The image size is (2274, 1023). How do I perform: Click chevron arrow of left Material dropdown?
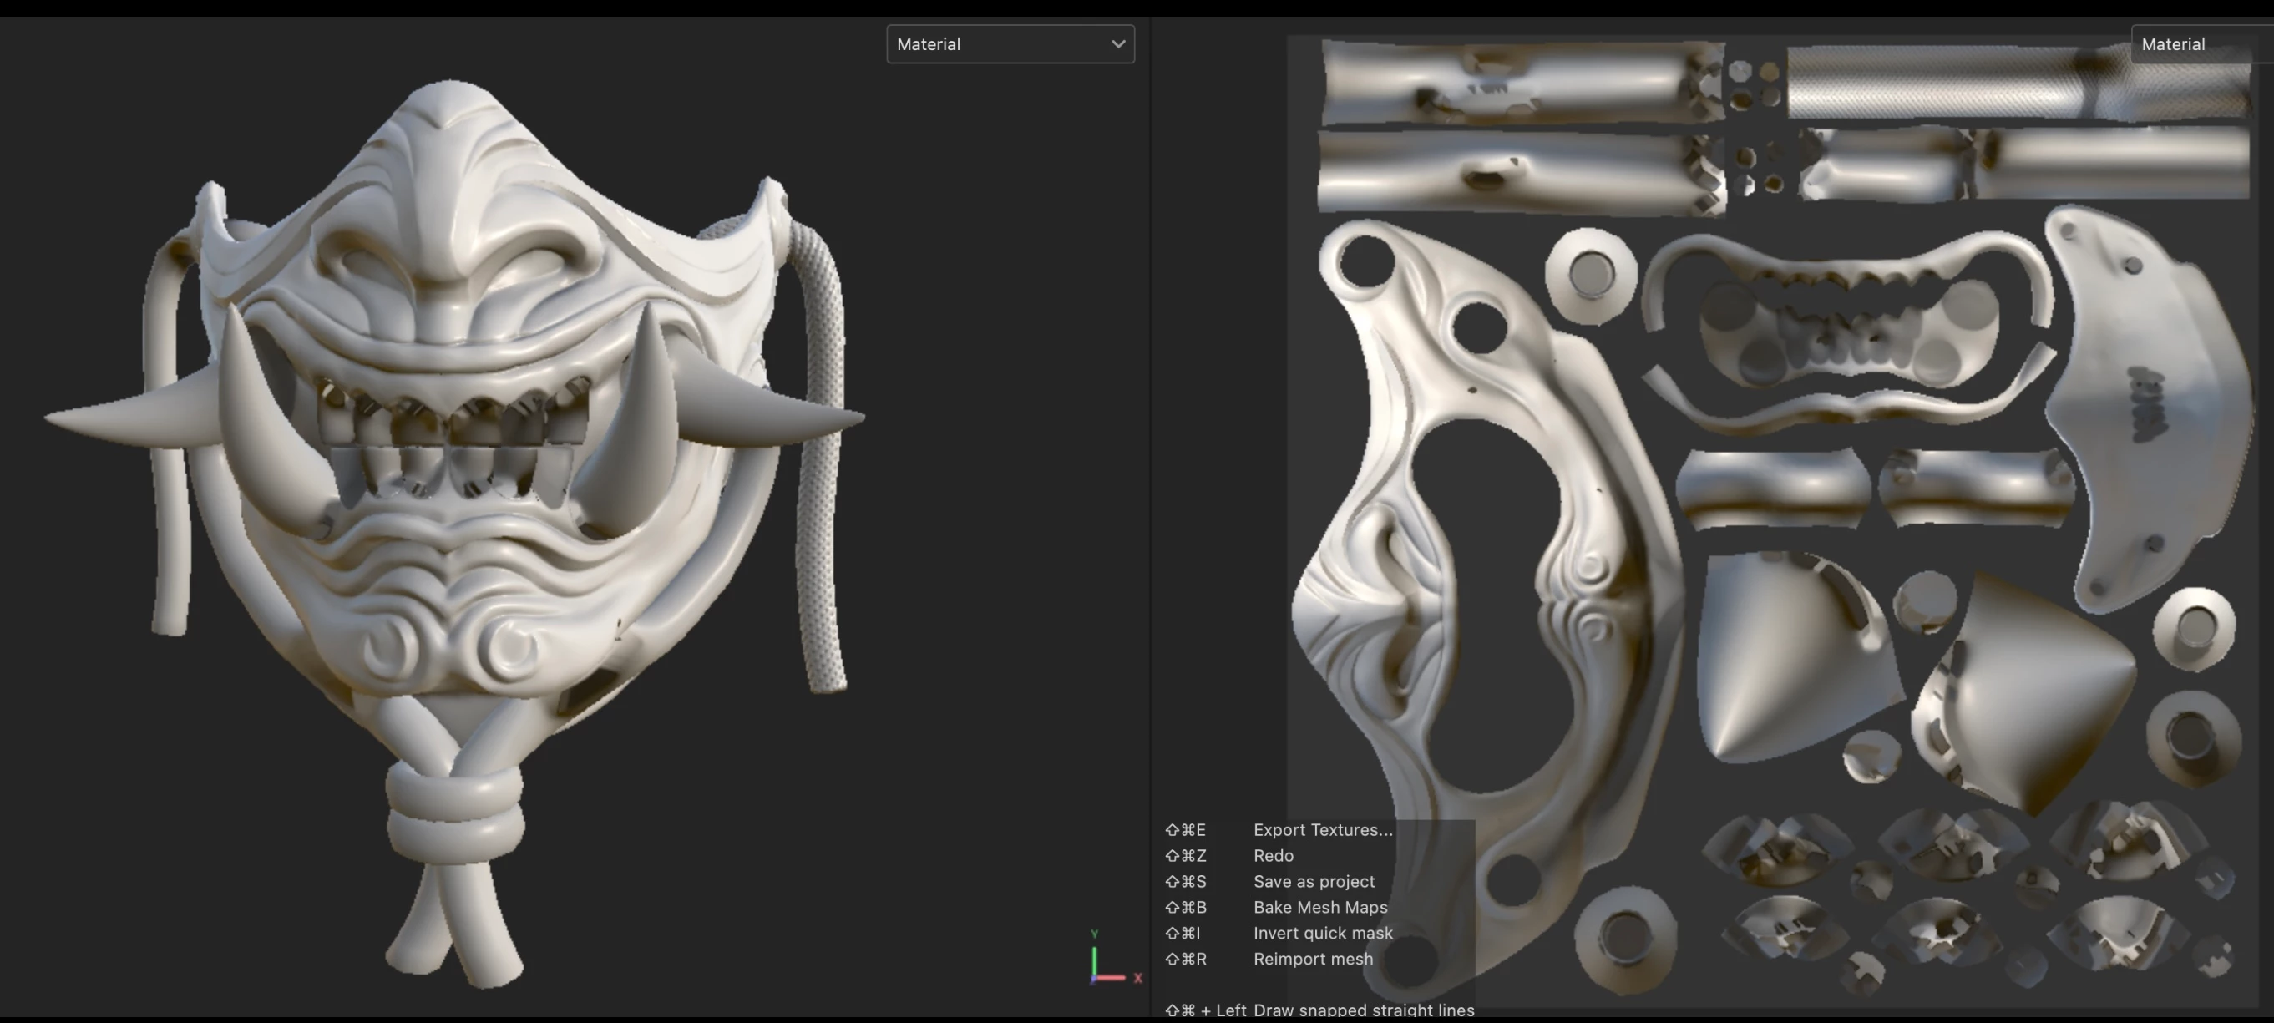click(x=1117, y=44)
